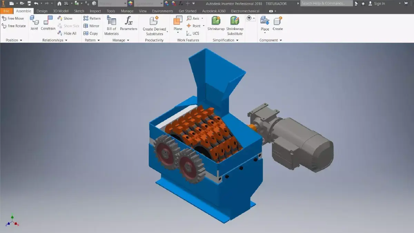Create a work Point
Screen dimensions: 414x233
[194, 26]
